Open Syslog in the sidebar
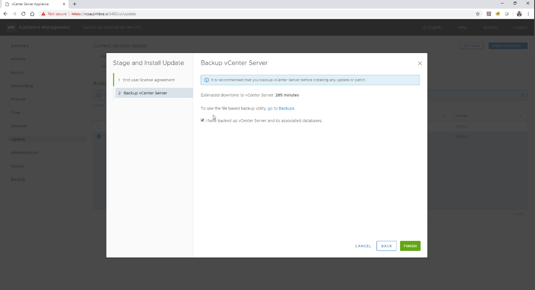Screen dimensions: 535x290 [x=17, y=166]
